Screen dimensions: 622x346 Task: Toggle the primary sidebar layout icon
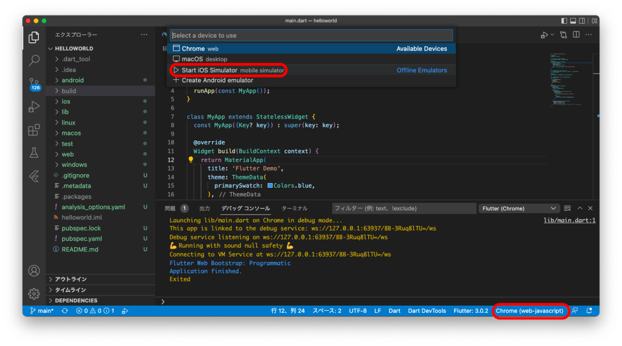click(564, 21)
